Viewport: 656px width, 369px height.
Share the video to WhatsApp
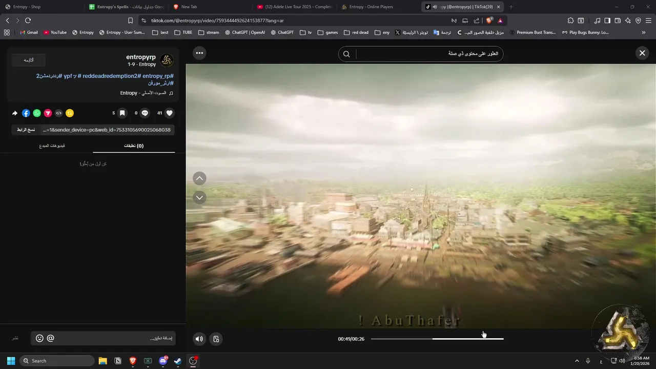(37, 113)
